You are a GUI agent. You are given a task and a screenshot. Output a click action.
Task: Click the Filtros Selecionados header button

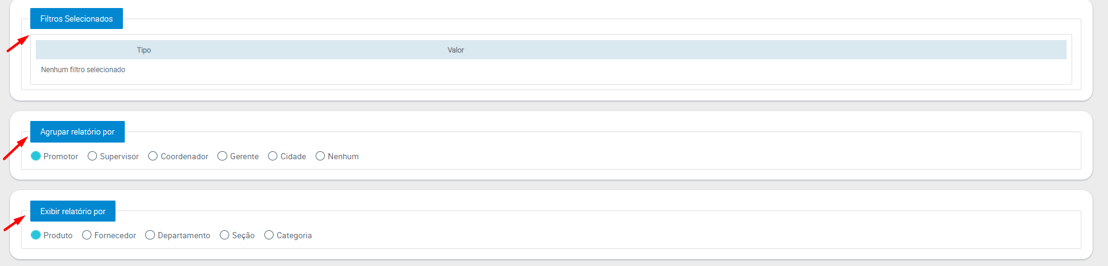click(x=77, y=19)
